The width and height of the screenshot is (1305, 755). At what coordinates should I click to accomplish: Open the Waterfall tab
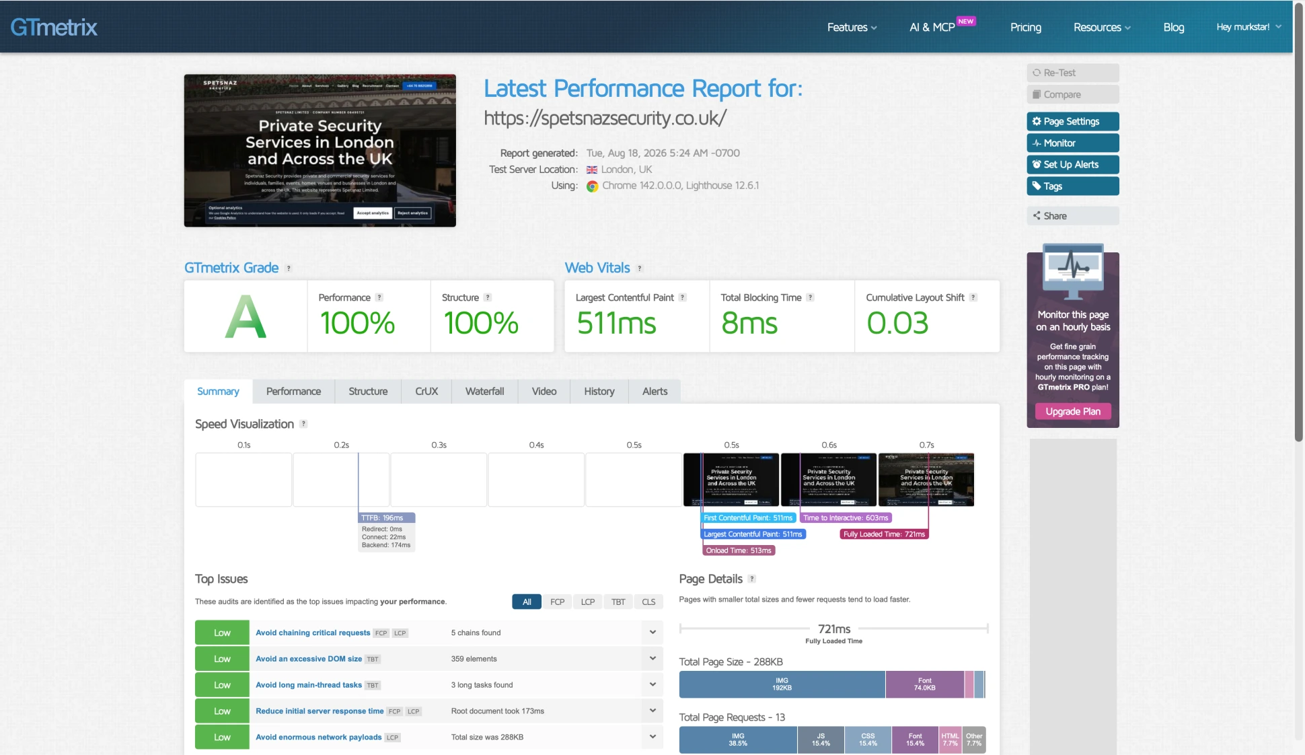pos(484,392)
